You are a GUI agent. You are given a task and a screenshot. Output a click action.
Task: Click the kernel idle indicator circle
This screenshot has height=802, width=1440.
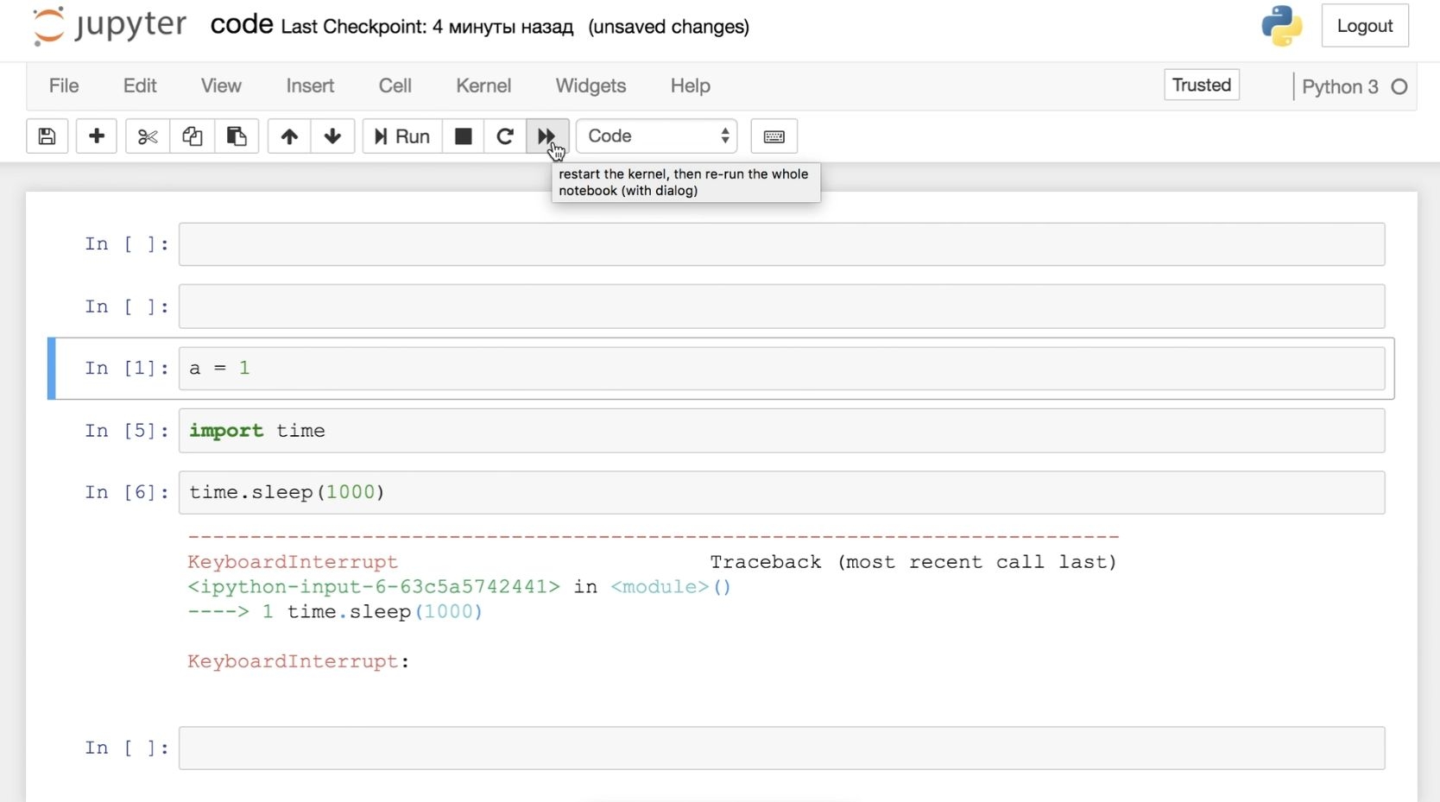coord(1399,86)
